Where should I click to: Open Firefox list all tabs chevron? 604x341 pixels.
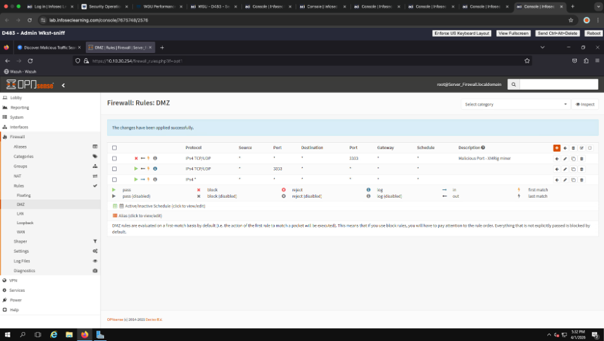coord(542,47)
